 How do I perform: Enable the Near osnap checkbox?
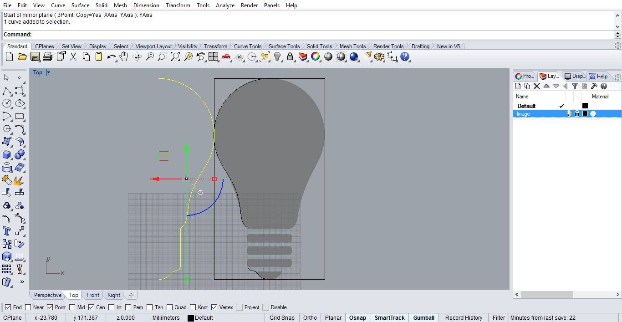28,307
